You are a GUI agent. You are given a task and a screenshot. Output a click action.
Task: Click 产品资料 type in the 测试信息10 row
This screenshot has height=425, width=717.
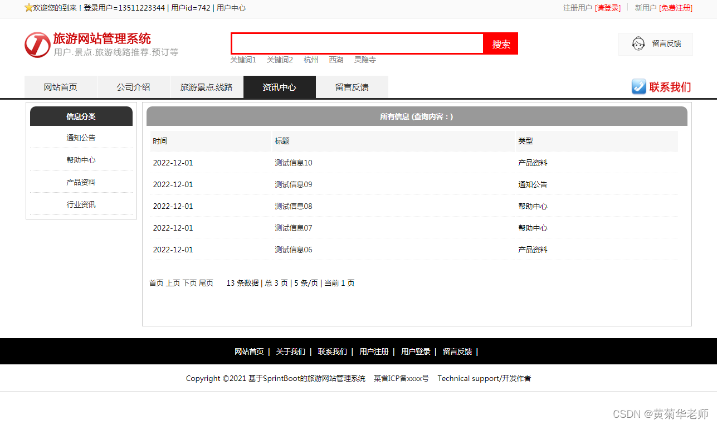pos(533,163)
